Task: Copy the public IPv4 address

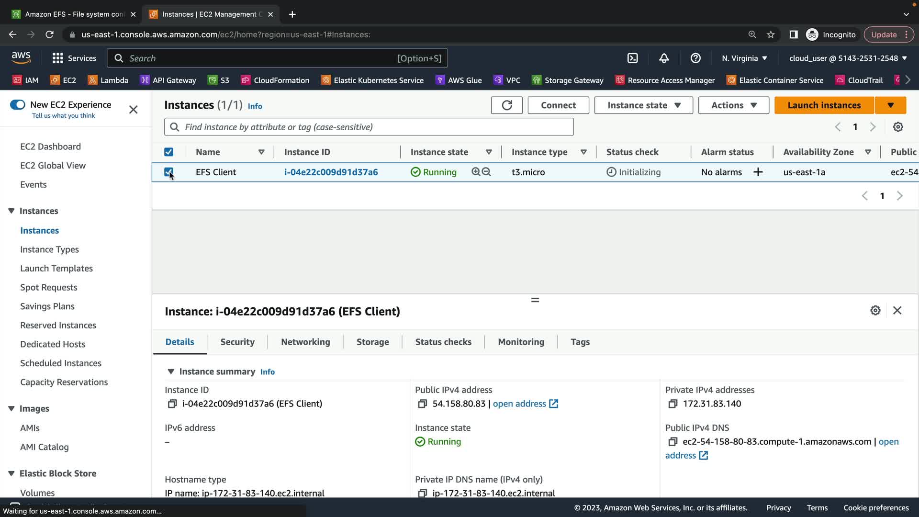Action: [422, 404]
